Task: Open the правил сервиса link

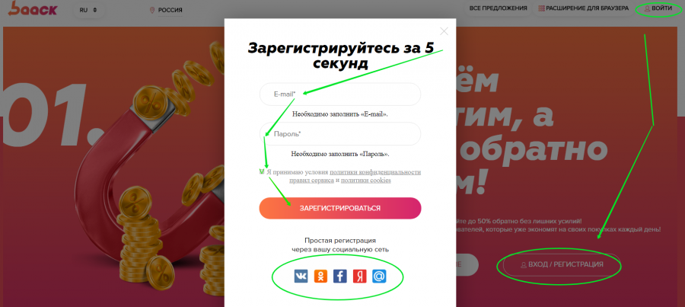Action: pyautogui.click(x=311, y=181)
